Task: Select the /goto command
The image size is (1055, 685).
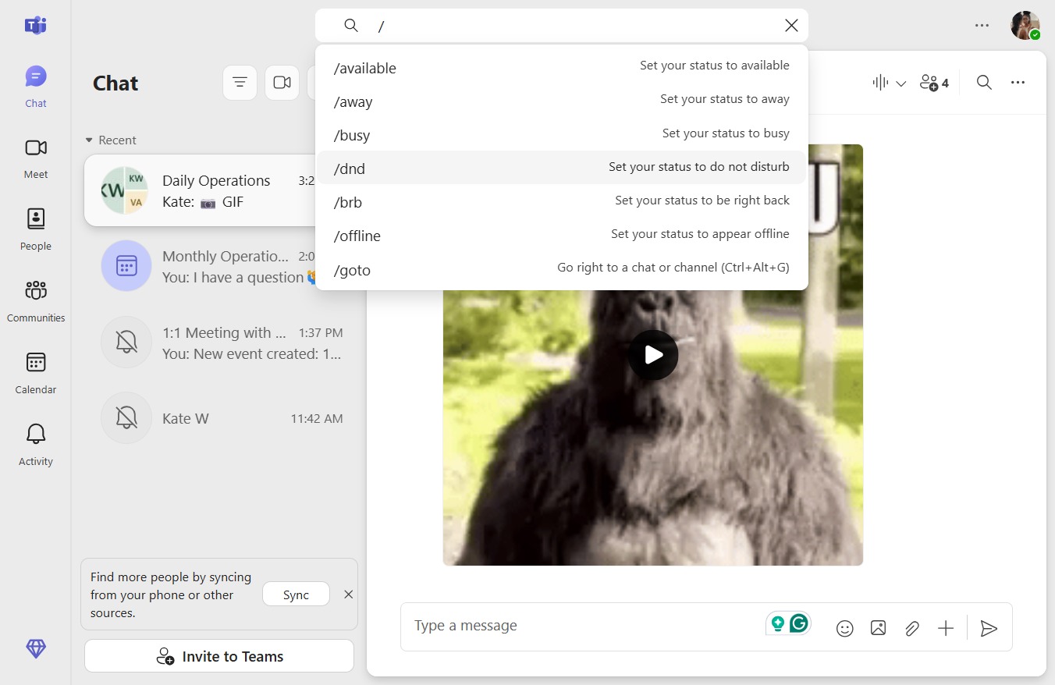Action: [562, 270]
